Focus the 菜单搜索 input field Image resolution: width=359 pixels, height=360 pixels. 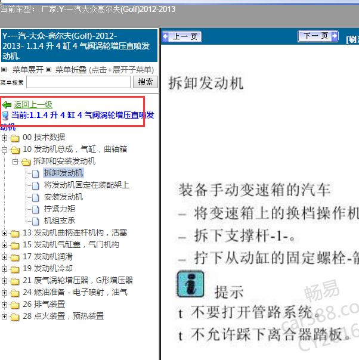pyautogui.click(x=78, y=82)
